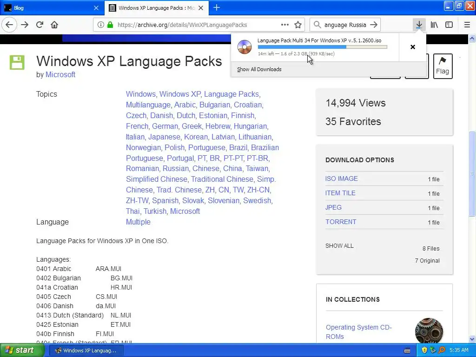Follow the Russian topic link
This screenshot has width=476, height=357.
(175, 168)
